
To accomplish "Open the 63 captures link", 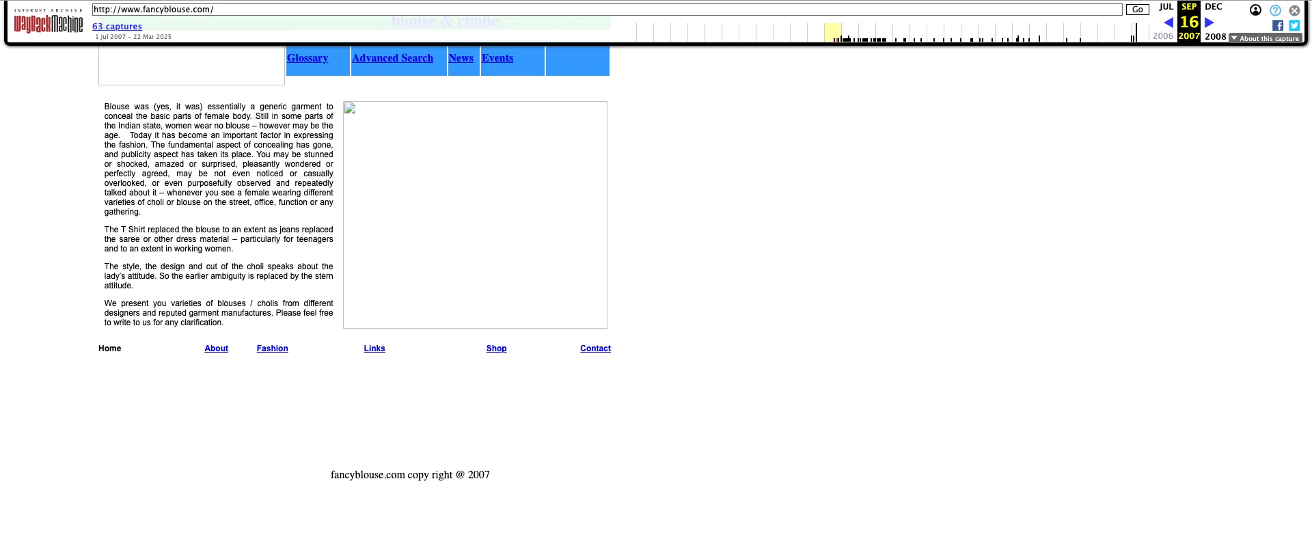I will 117,27.
